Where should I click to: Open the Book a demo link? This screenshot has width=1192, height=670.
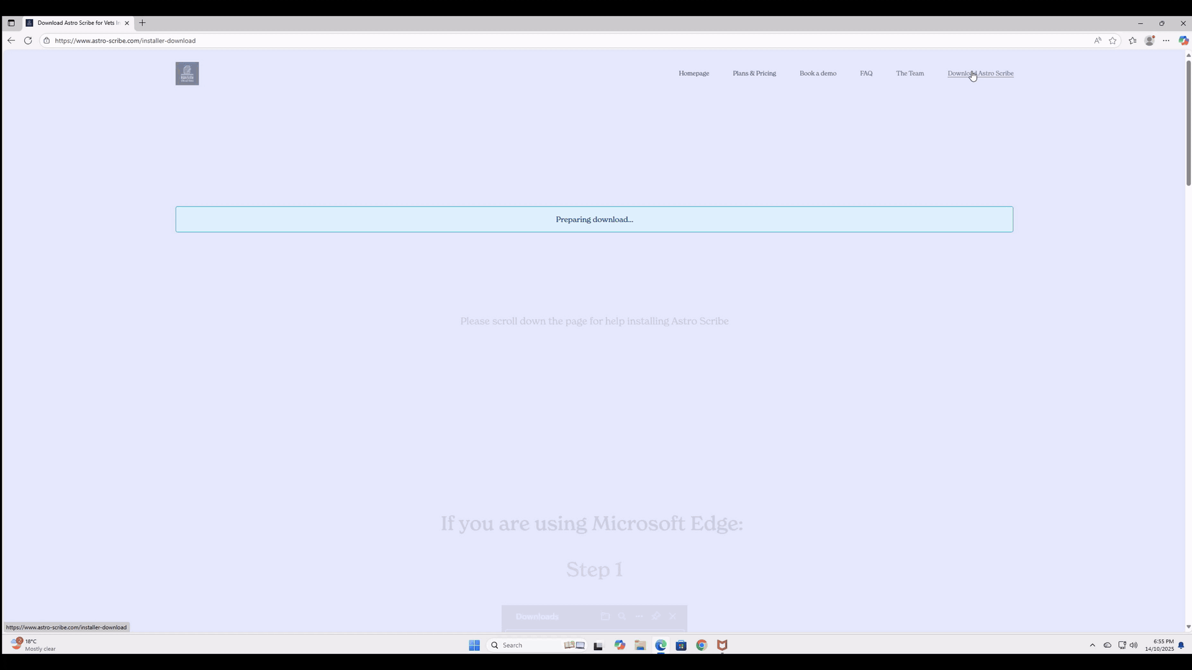[x=818, y=73]
